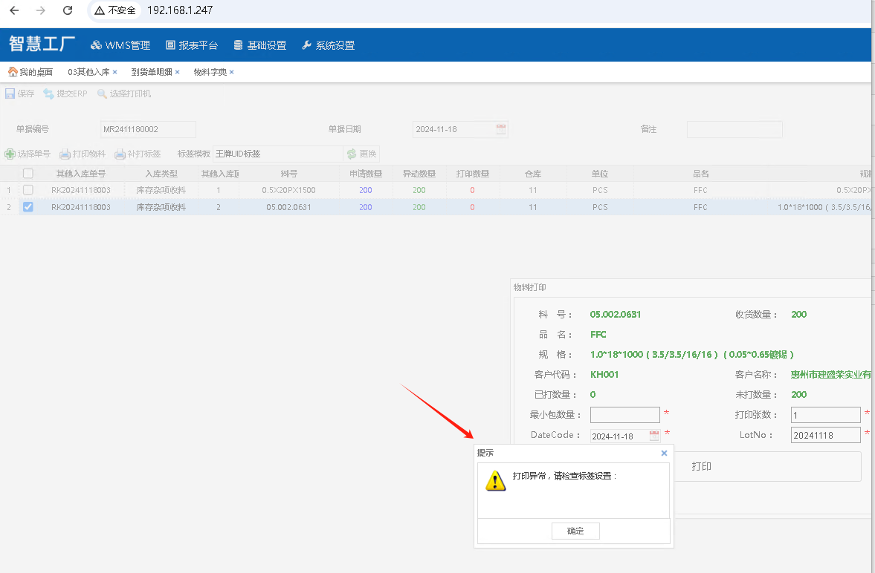Open the DateCode calendar picker
Viewport: 875px width, 573px height.
tap(654, 436)
